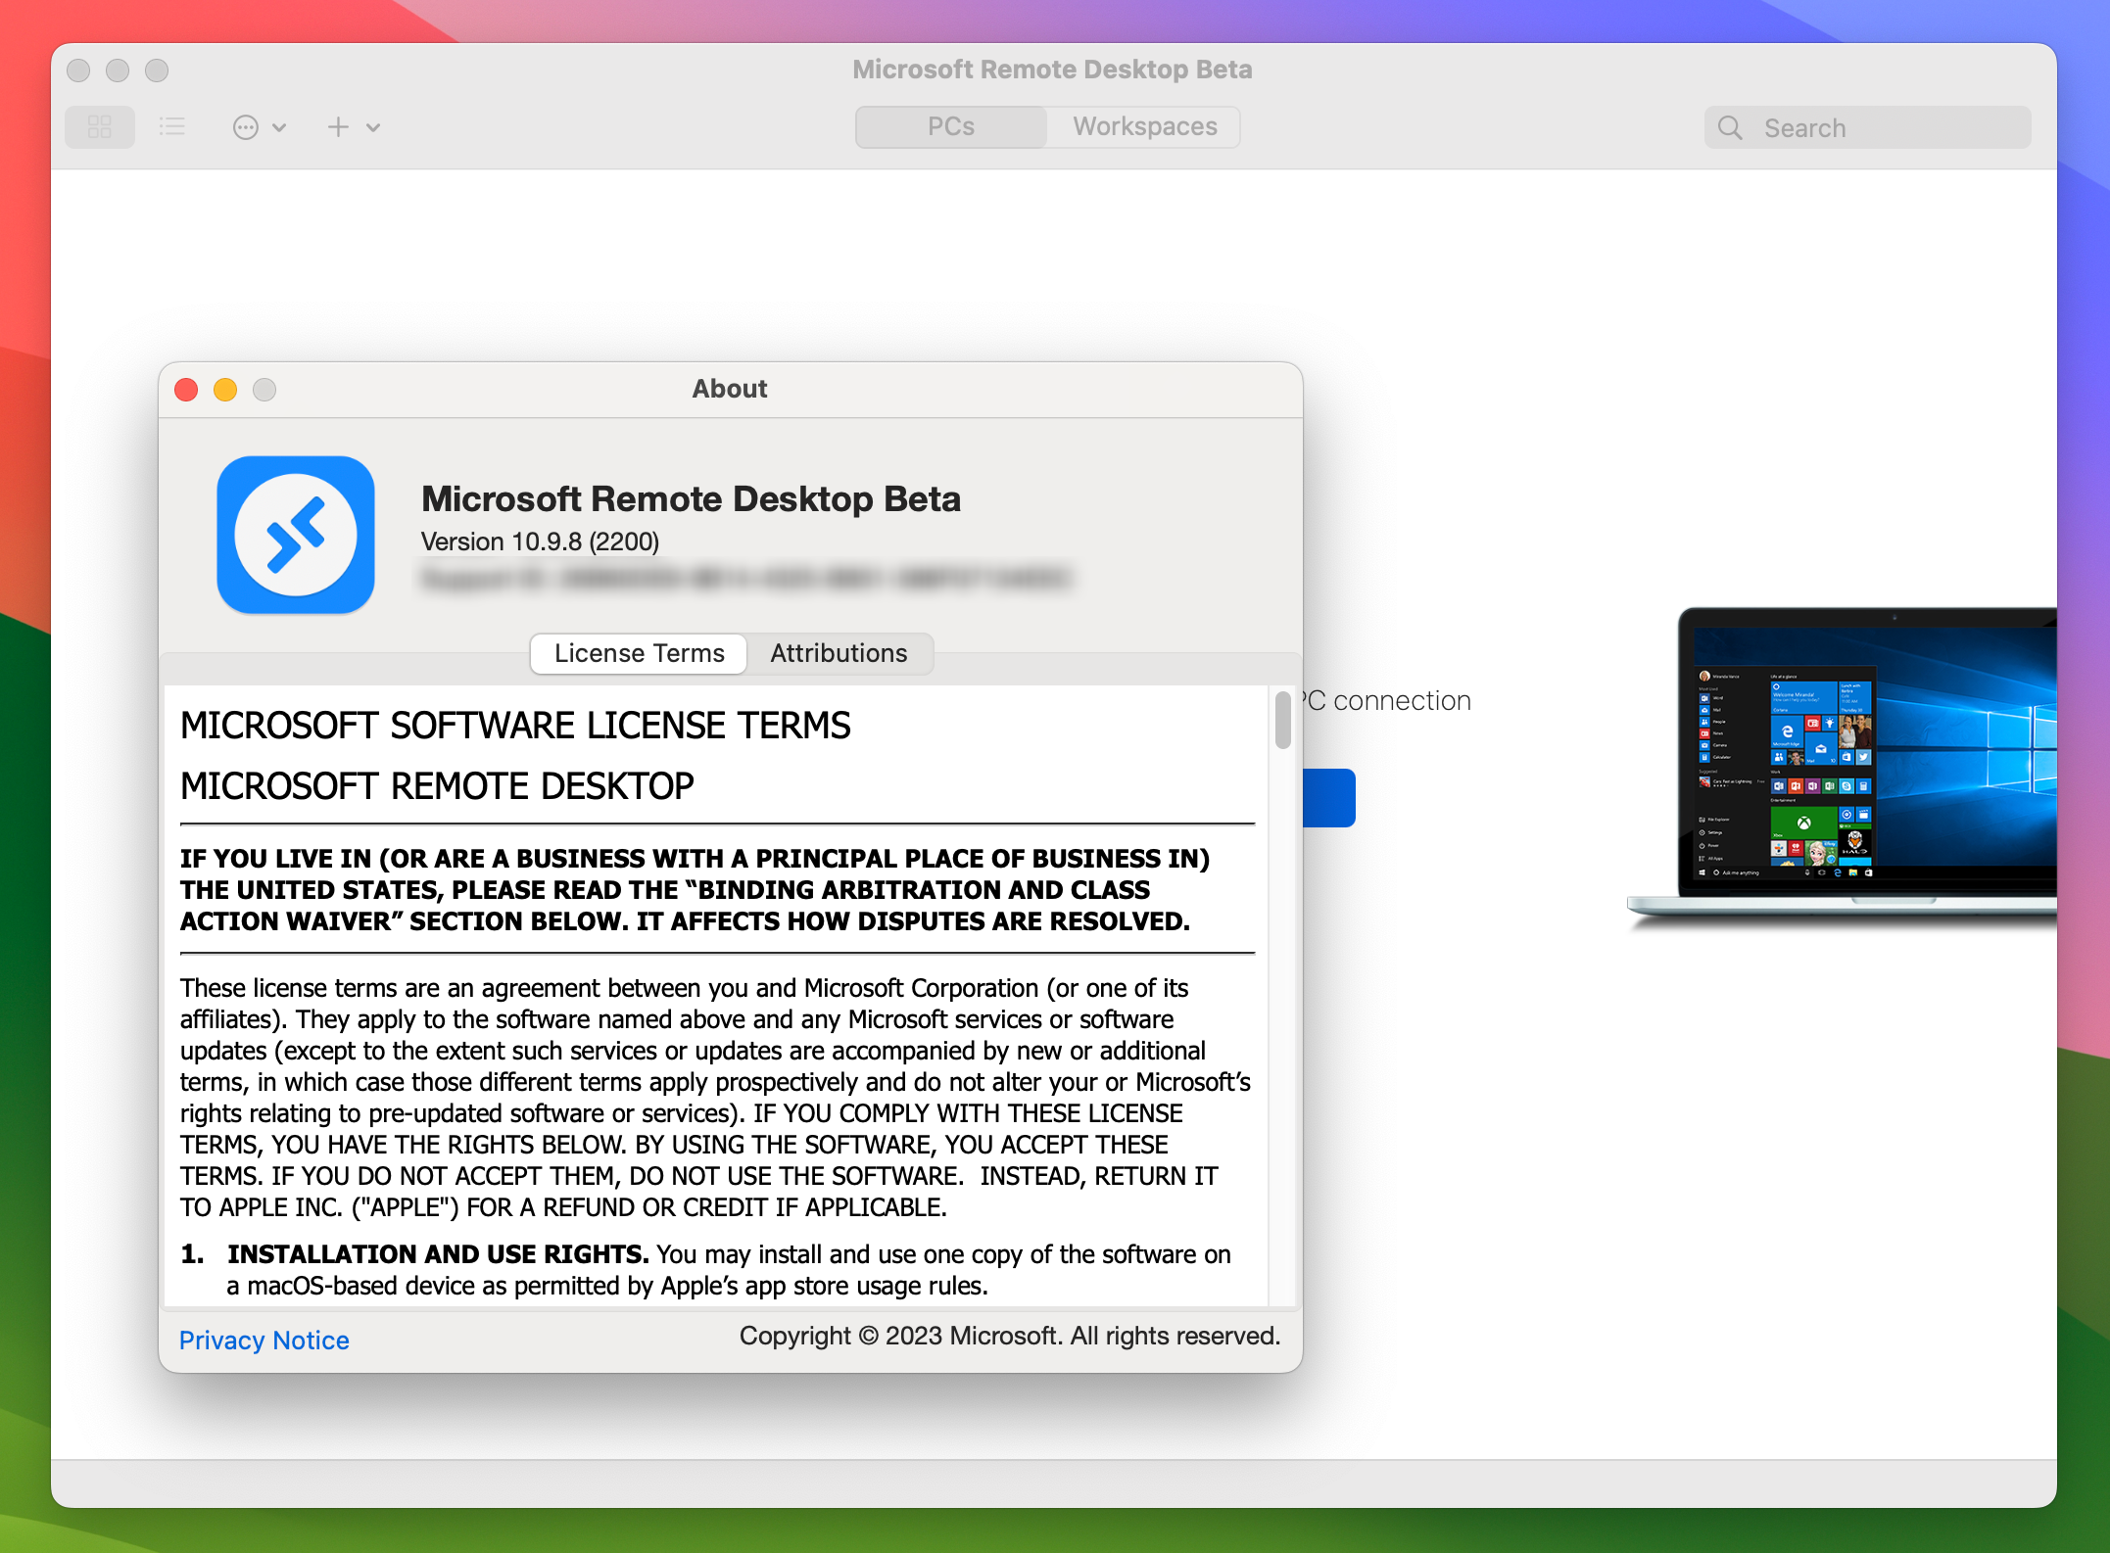
Task: Switch to grid view in main toolbar
Action: 100,127
